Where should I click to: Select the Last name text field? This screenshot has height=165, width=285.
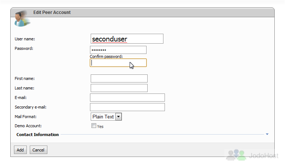point(119,88)
